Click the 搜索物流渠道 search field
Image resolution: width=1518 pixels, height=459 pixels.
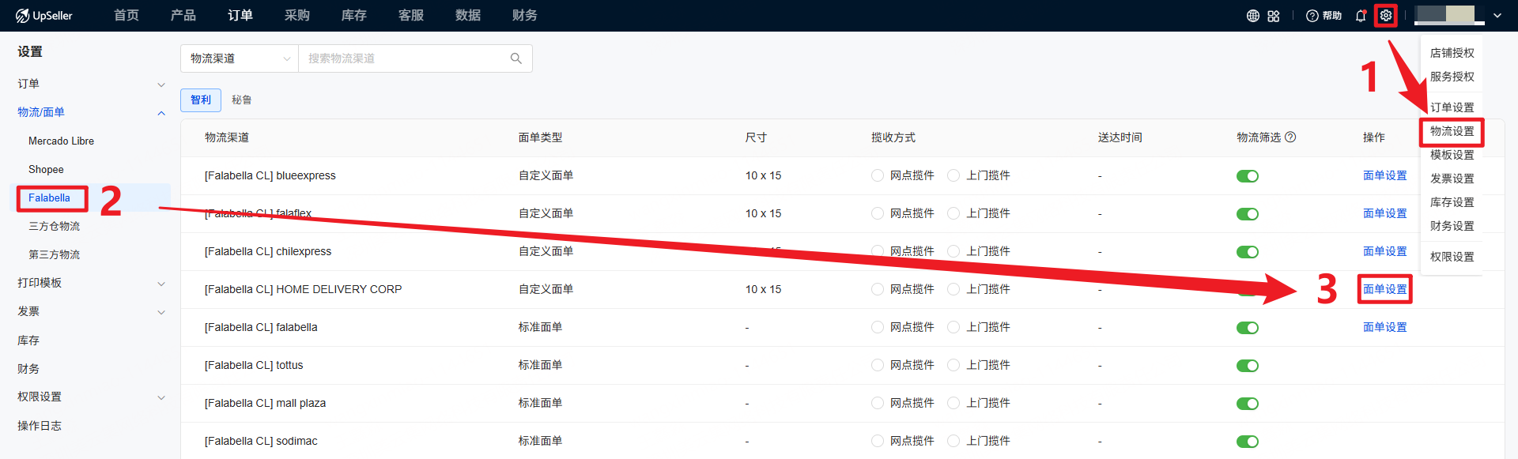point(403,58)
